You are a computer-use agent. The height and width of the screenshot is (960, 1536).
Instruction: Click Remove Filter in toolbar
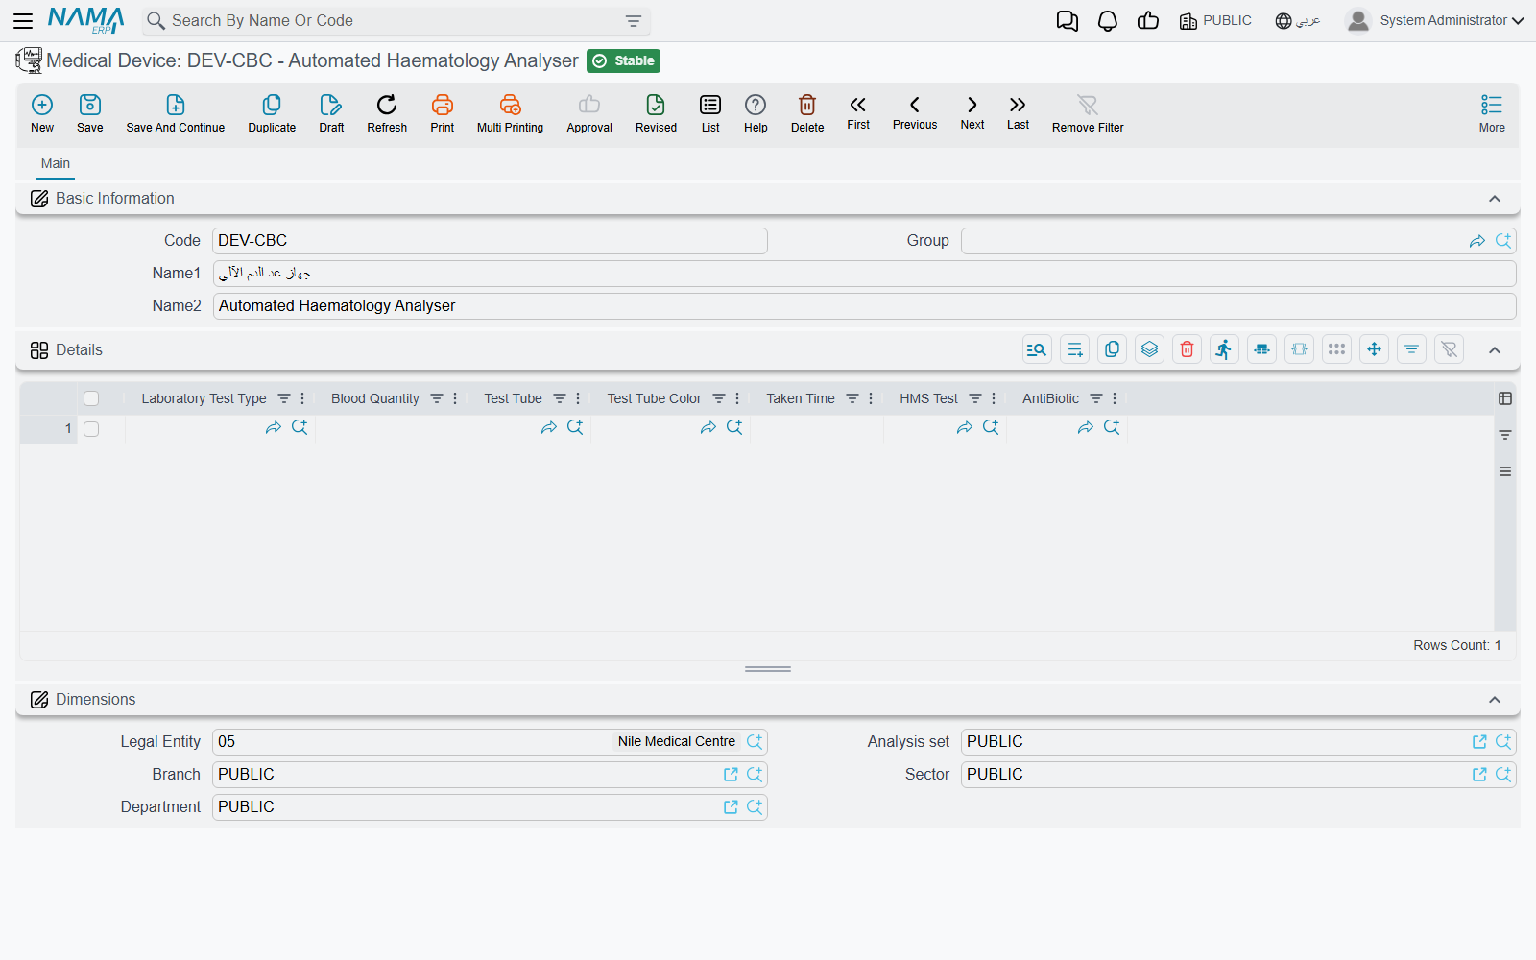tap(1088, 113)
